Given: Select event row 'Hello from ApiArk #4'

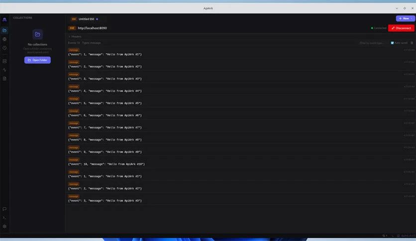Looking at the screenshot, I should [241, 89].
